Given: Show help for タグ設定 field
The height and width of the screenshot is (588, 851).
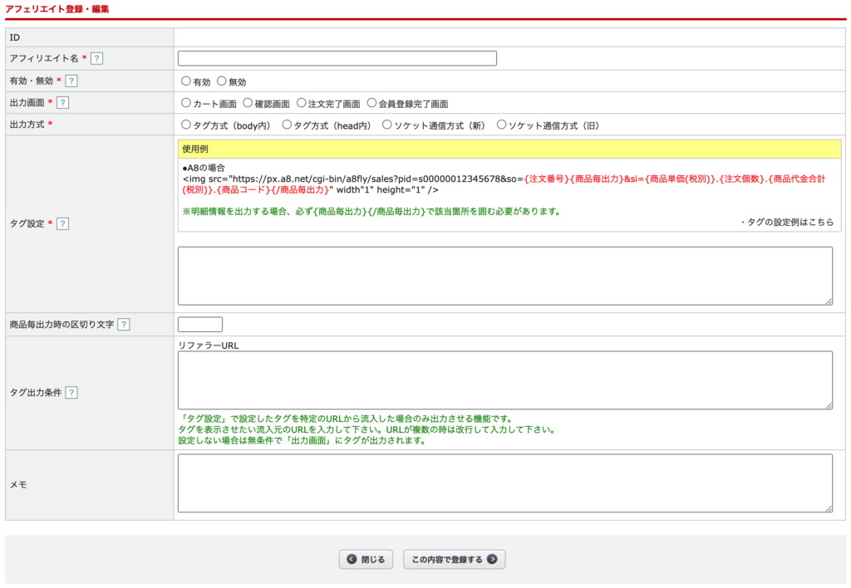Looking at the screenshot, I should point(62,223).
